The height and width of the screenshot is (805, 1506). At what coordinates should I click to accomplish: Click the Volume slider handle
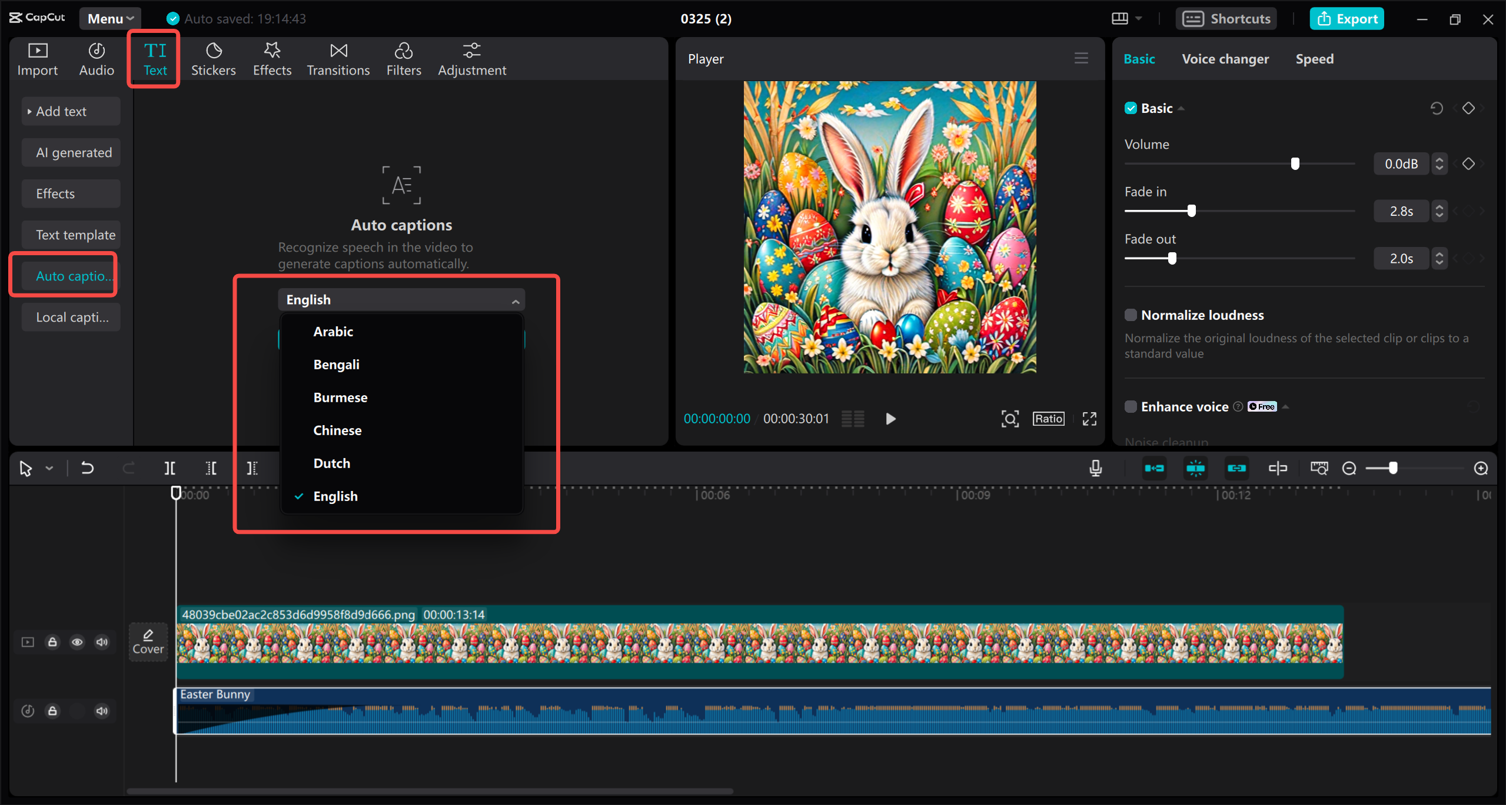pyautogui.click(x=1295, y=163)
